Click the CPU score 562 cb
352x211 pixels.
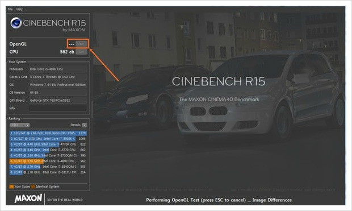tap(67, 52)
